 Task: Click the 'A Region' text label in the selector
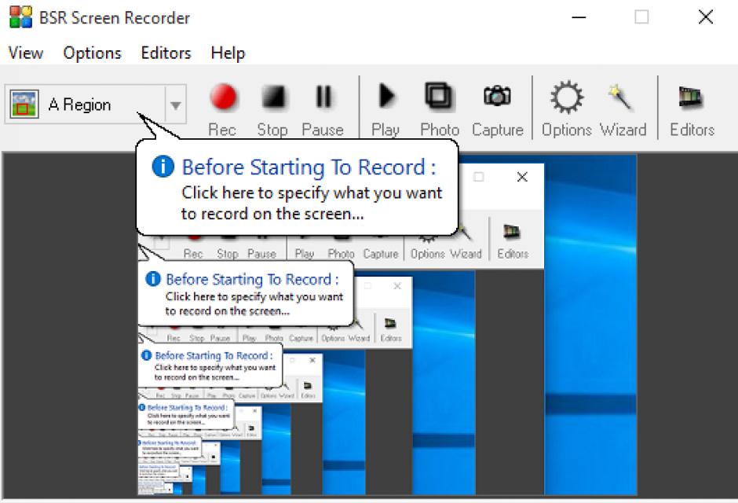79,105
